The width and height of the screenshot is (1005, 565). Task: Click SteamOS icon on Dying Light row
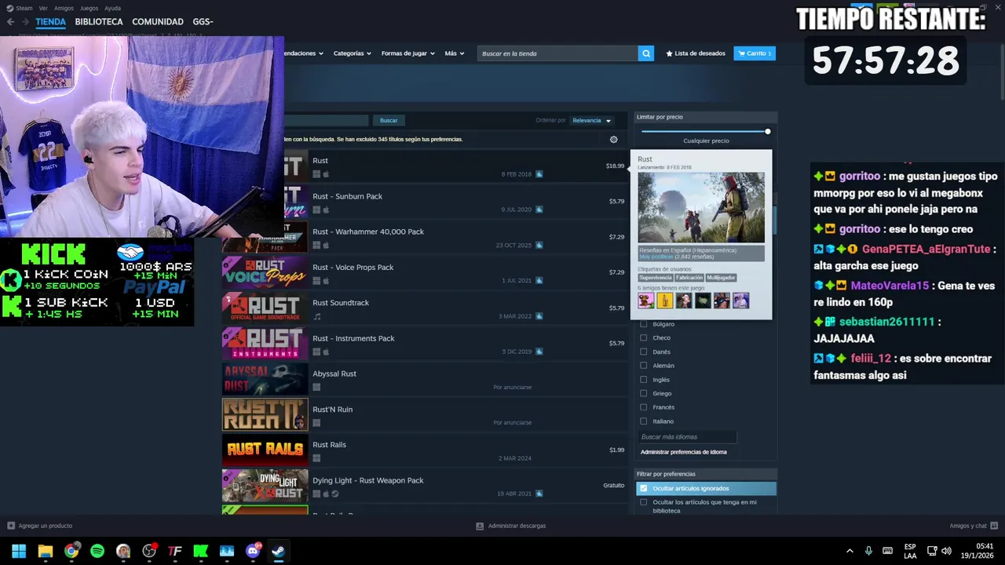335,494
